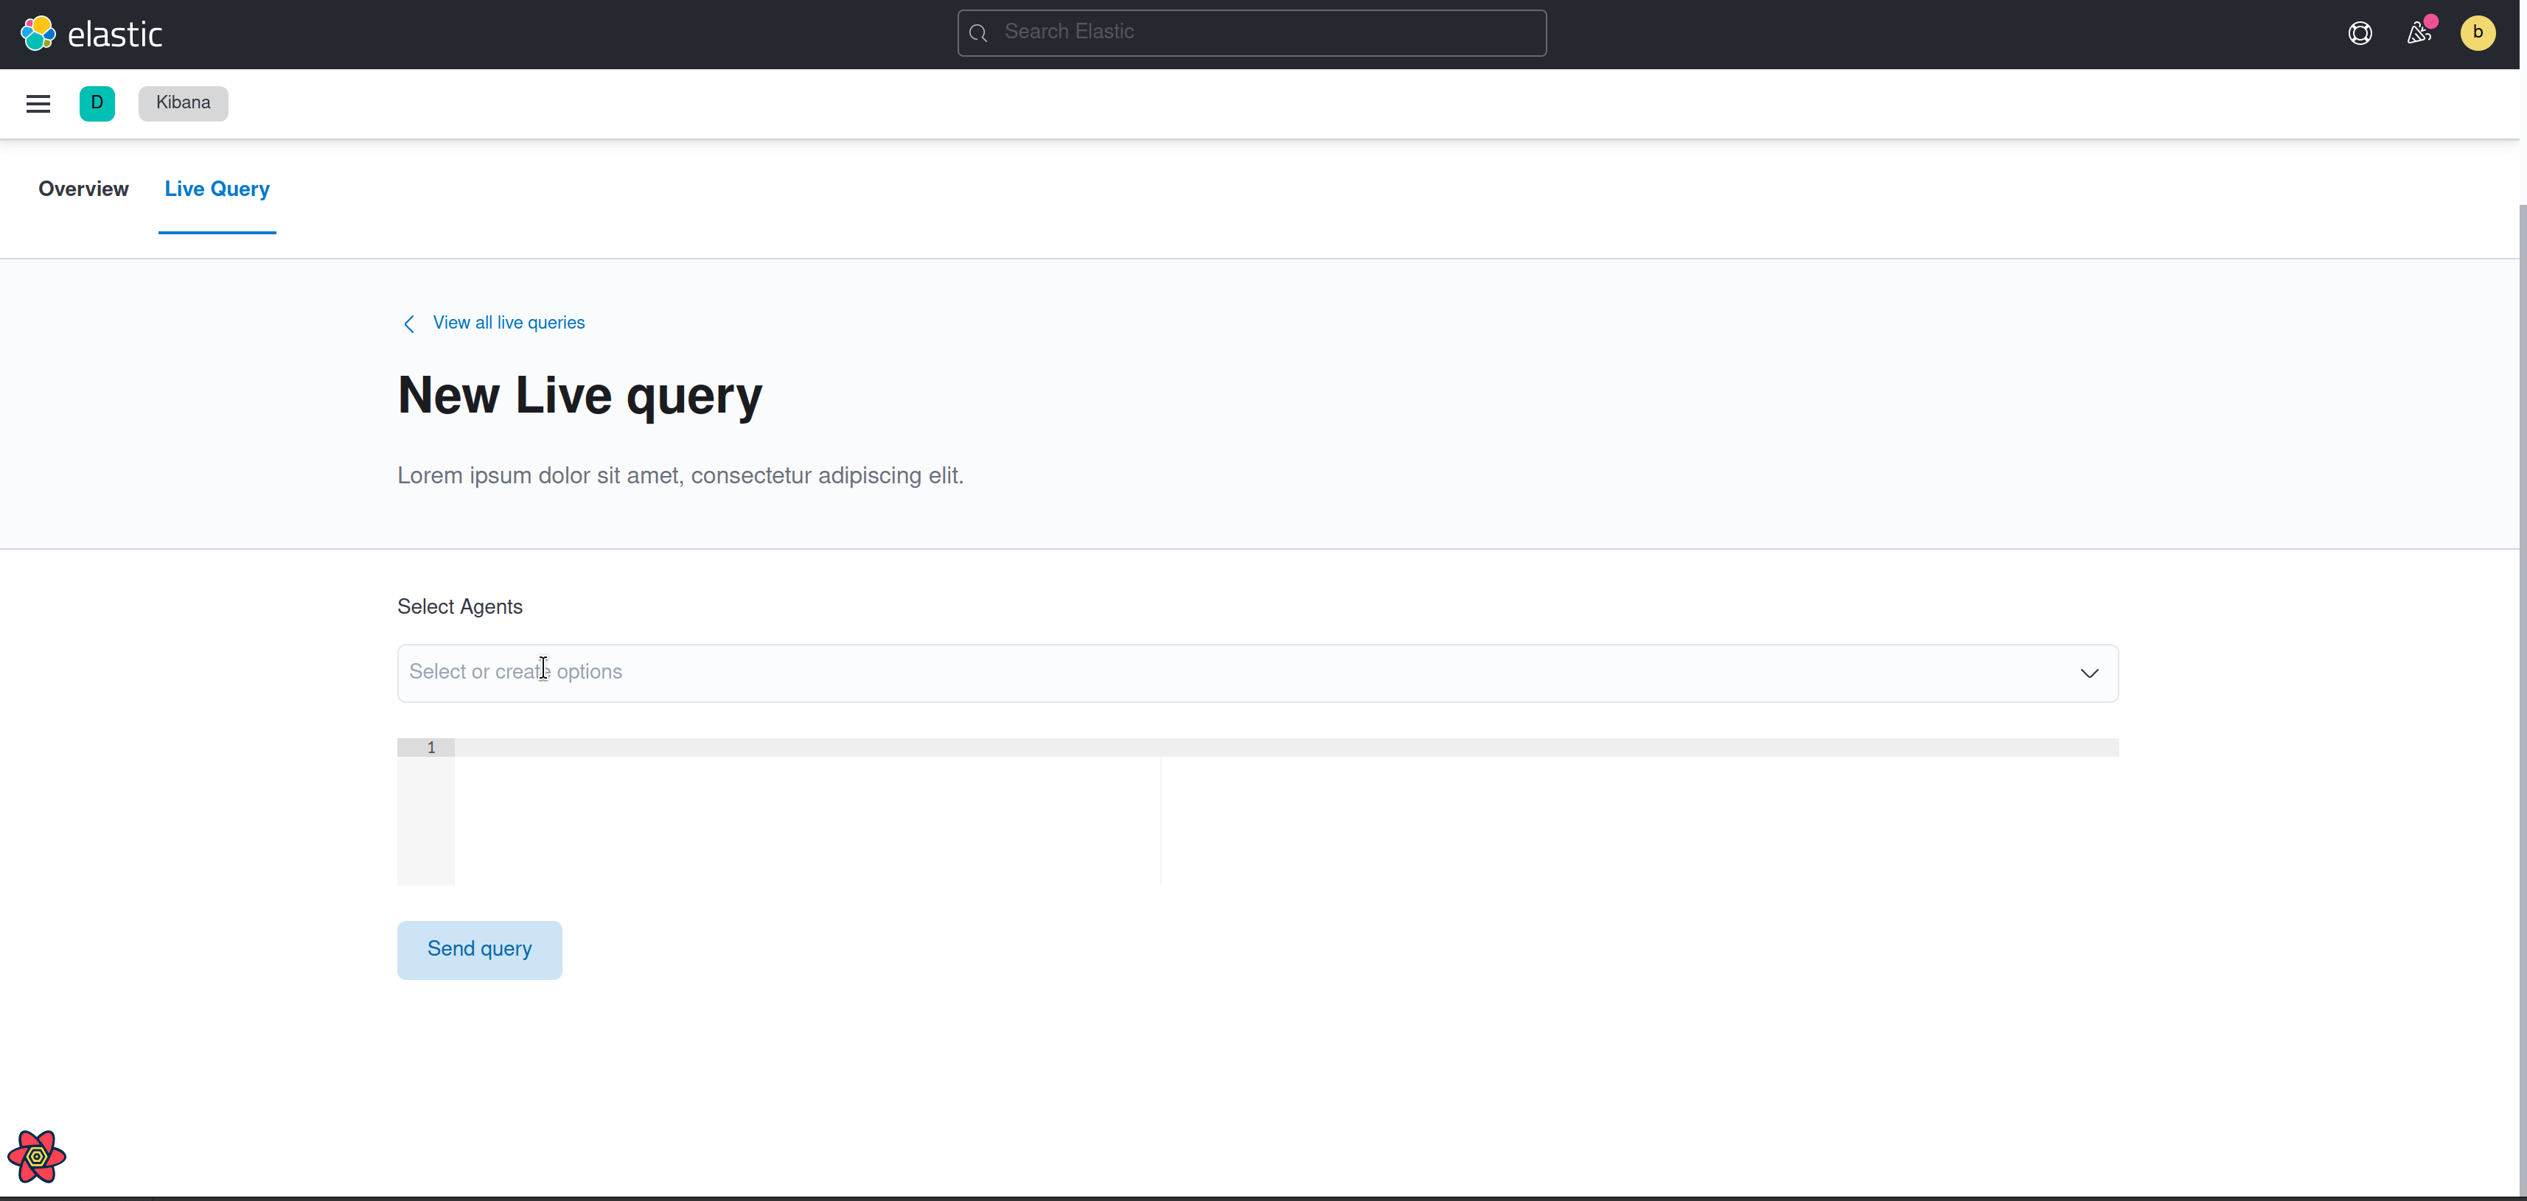Click the back chevron beside View all live queries
Image resolution: width=2527 pixels, height=1201 pixels.
tap(409, 323)
